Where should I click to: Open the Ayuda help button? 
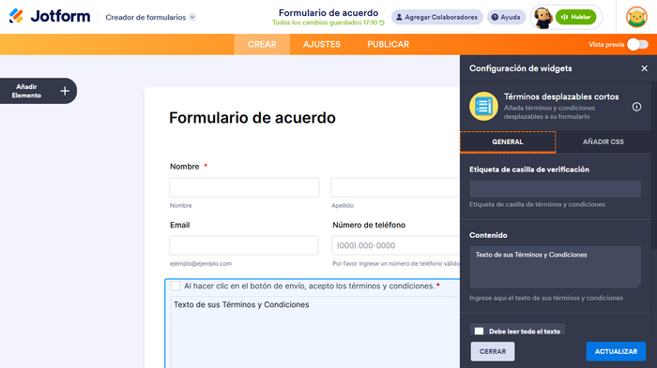point(506,17)
